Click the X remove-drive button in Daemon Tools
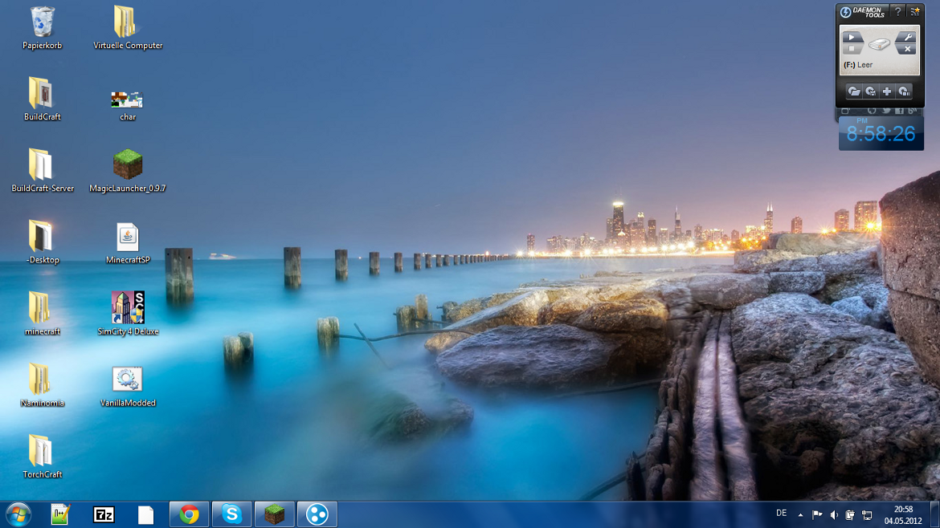Screen dimensions: 940x528 [x=905, y=50]
